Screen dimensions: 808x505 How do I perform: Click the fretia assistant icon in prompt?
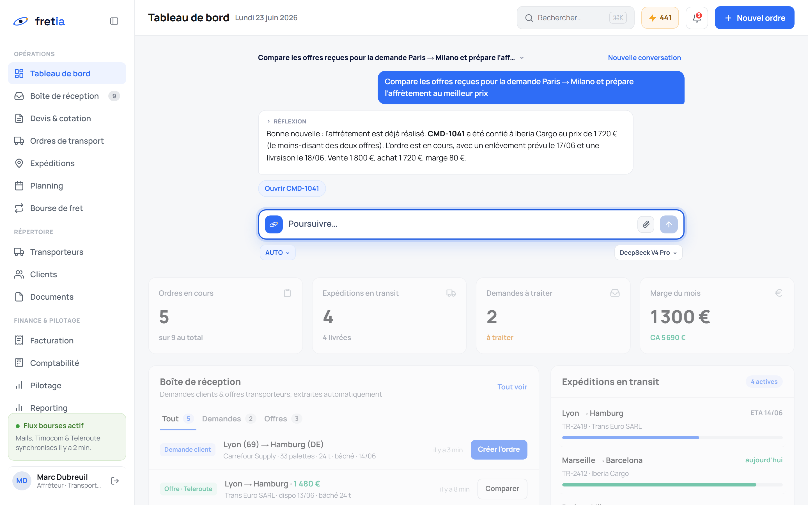274,224
